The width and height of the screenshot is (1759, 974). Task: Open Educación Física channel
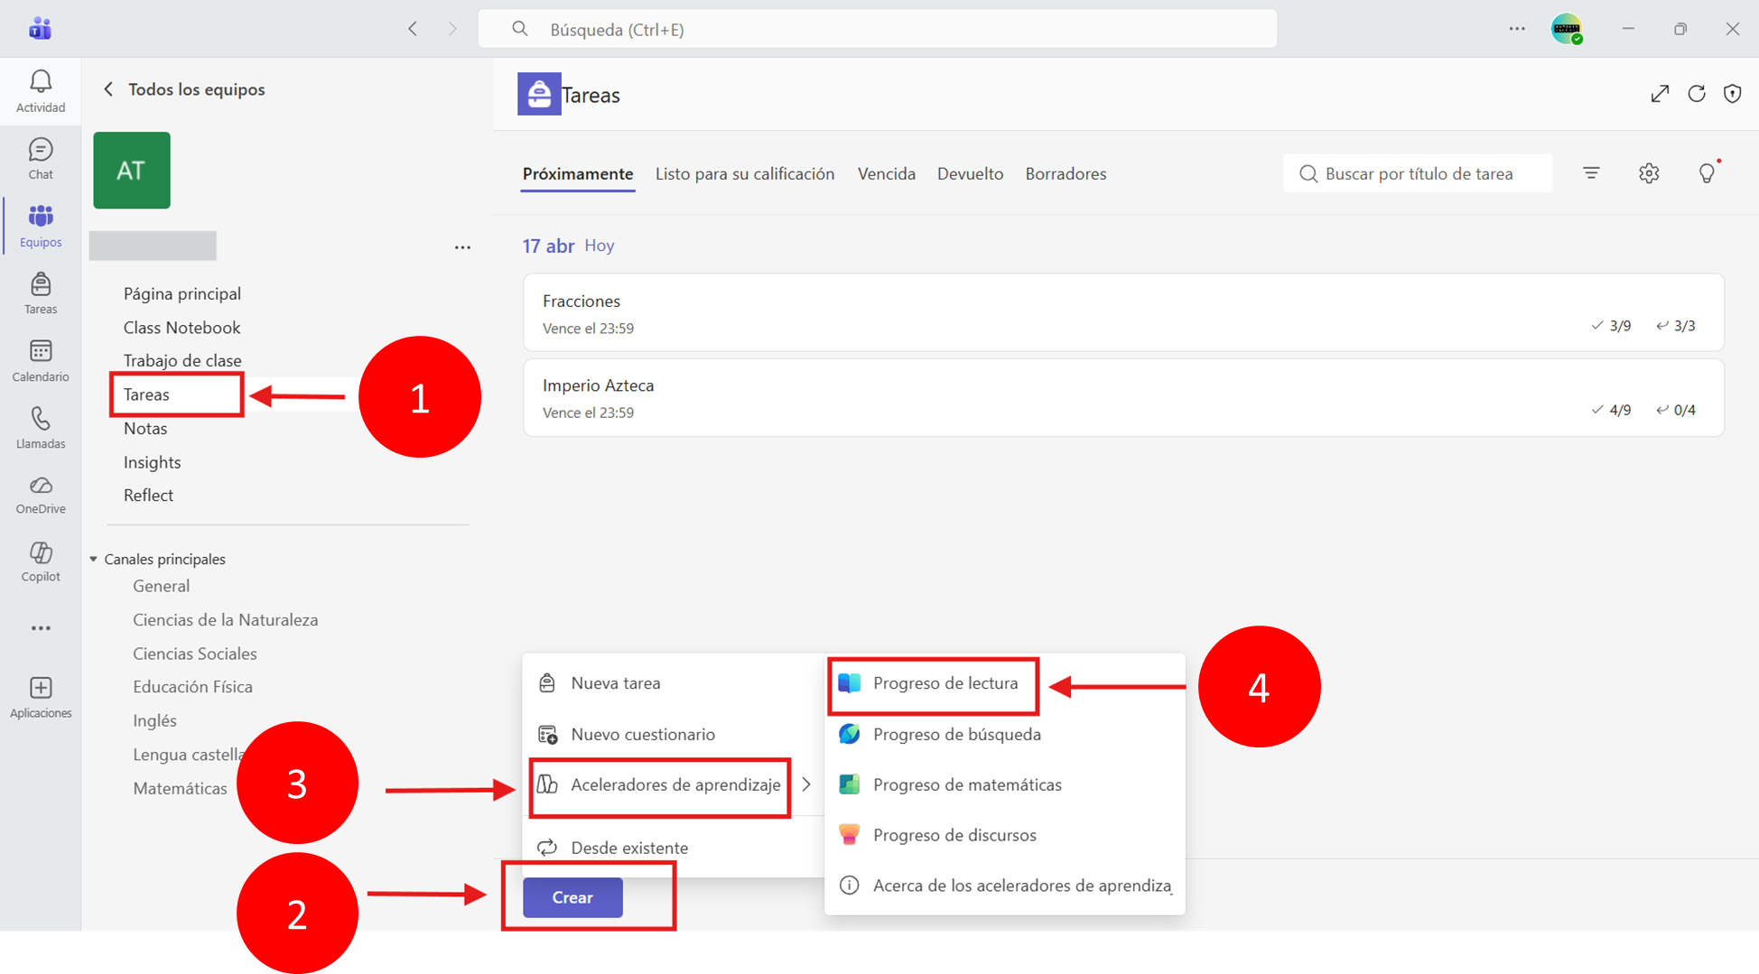[193, 687]
